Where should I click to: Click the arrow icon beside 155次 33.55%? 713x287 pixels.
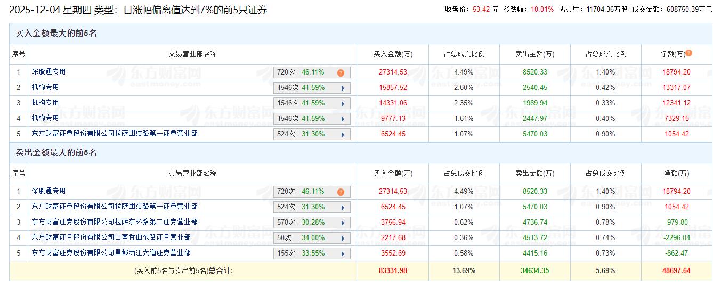pos(342,254)
